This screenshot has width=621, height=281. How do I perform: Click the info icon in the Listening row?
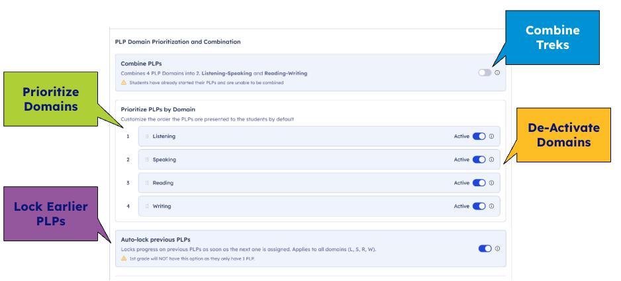click(491, 137)
